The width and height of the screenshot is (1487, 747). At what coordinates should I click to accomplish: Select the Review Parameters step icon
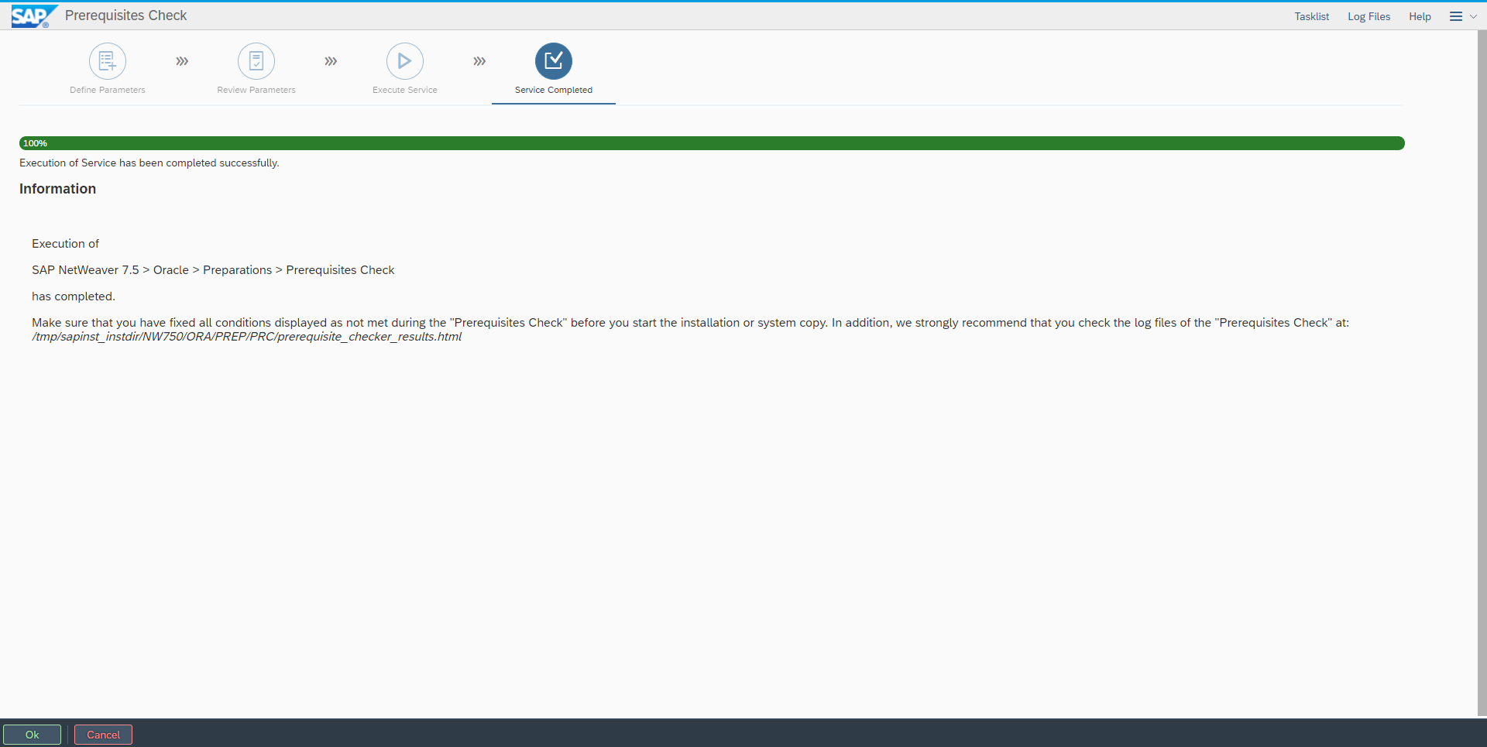click(256, 61)
